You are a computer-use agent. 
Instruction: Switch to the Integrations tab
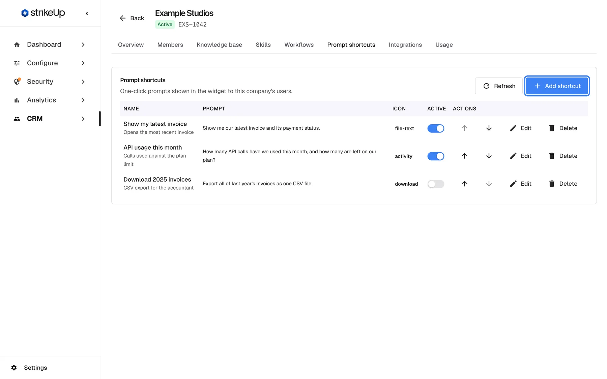[405, 45]
